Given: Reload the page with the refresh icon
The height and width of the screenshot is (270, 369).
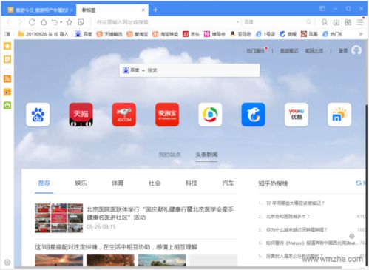Looking at the screenshot, I should pos(32,22).
